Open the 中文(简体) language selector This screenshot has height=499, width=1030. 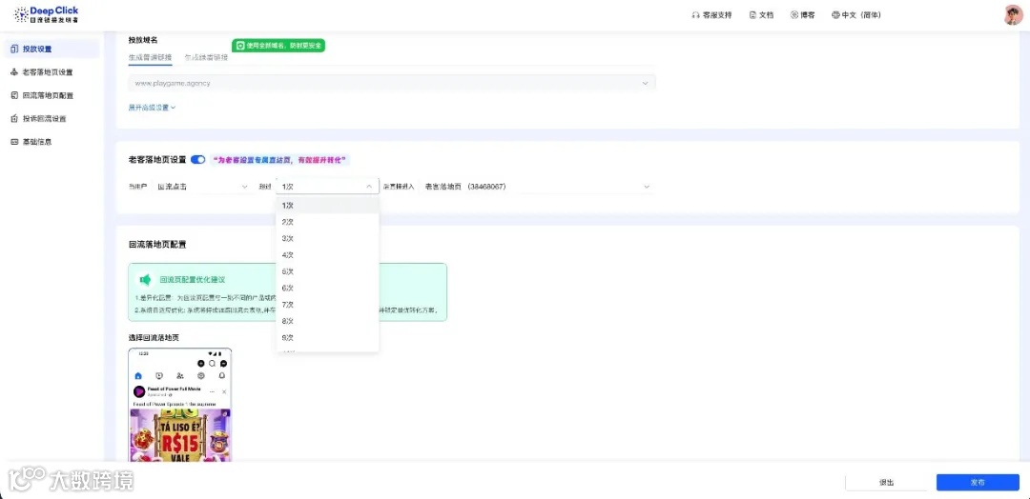(855, 15)
